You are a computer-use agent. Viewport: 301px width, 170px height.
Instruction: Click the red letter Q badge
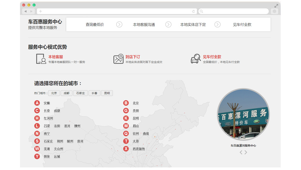126,133
